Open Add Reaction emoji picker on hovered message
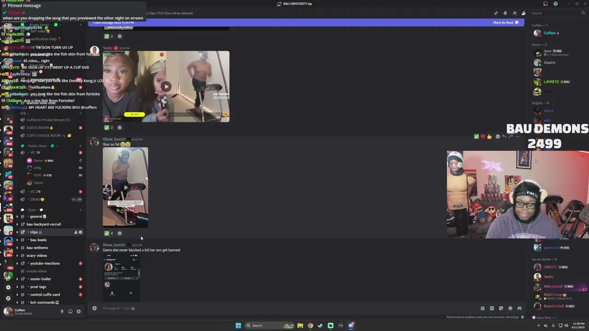Screen dimensions: 589x331 (x=497, y=137)
